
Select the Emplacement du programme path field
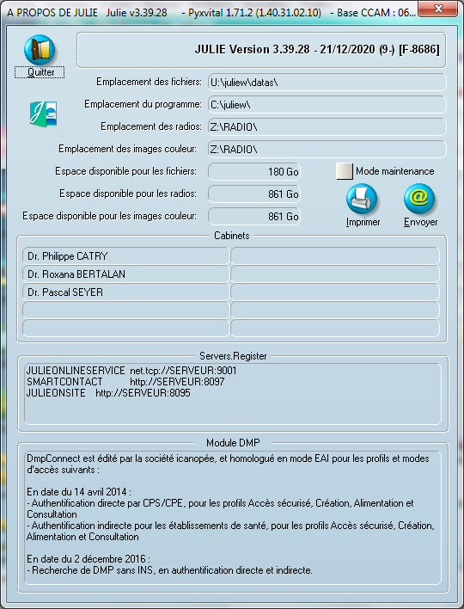(327, 105)
